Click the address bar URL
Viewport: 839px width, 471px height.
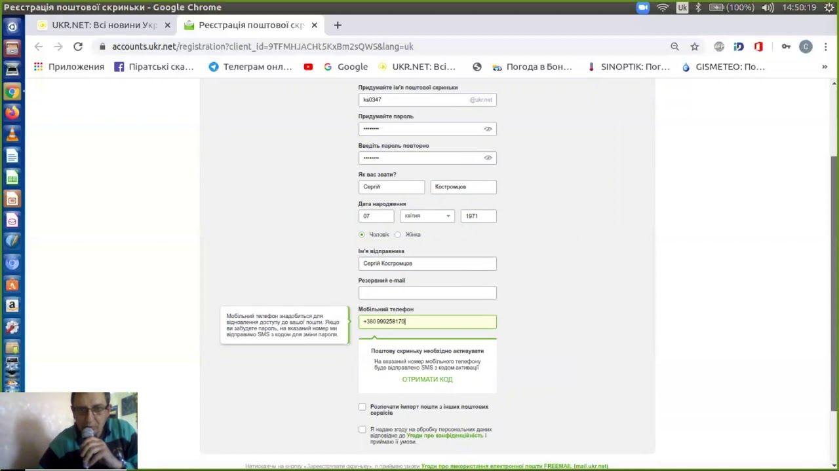[262, 46]
